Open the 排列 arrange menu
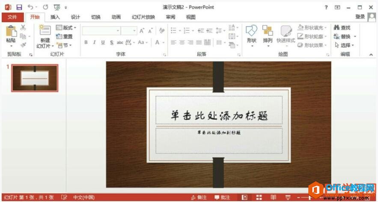 [x=268, y=35]
